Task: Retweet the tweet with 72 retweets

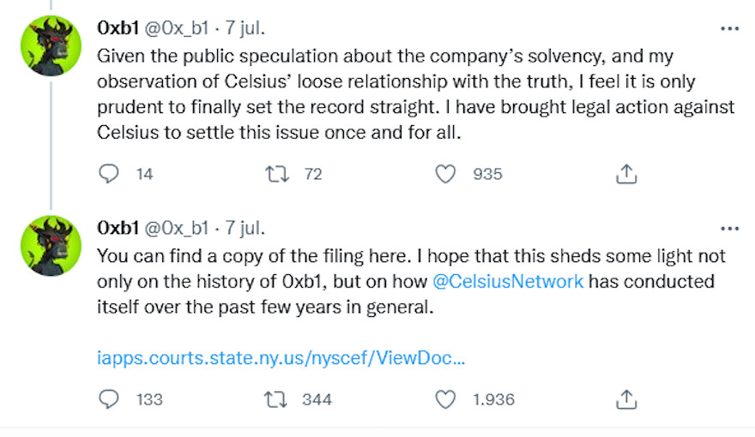Action: coord(277,174)
